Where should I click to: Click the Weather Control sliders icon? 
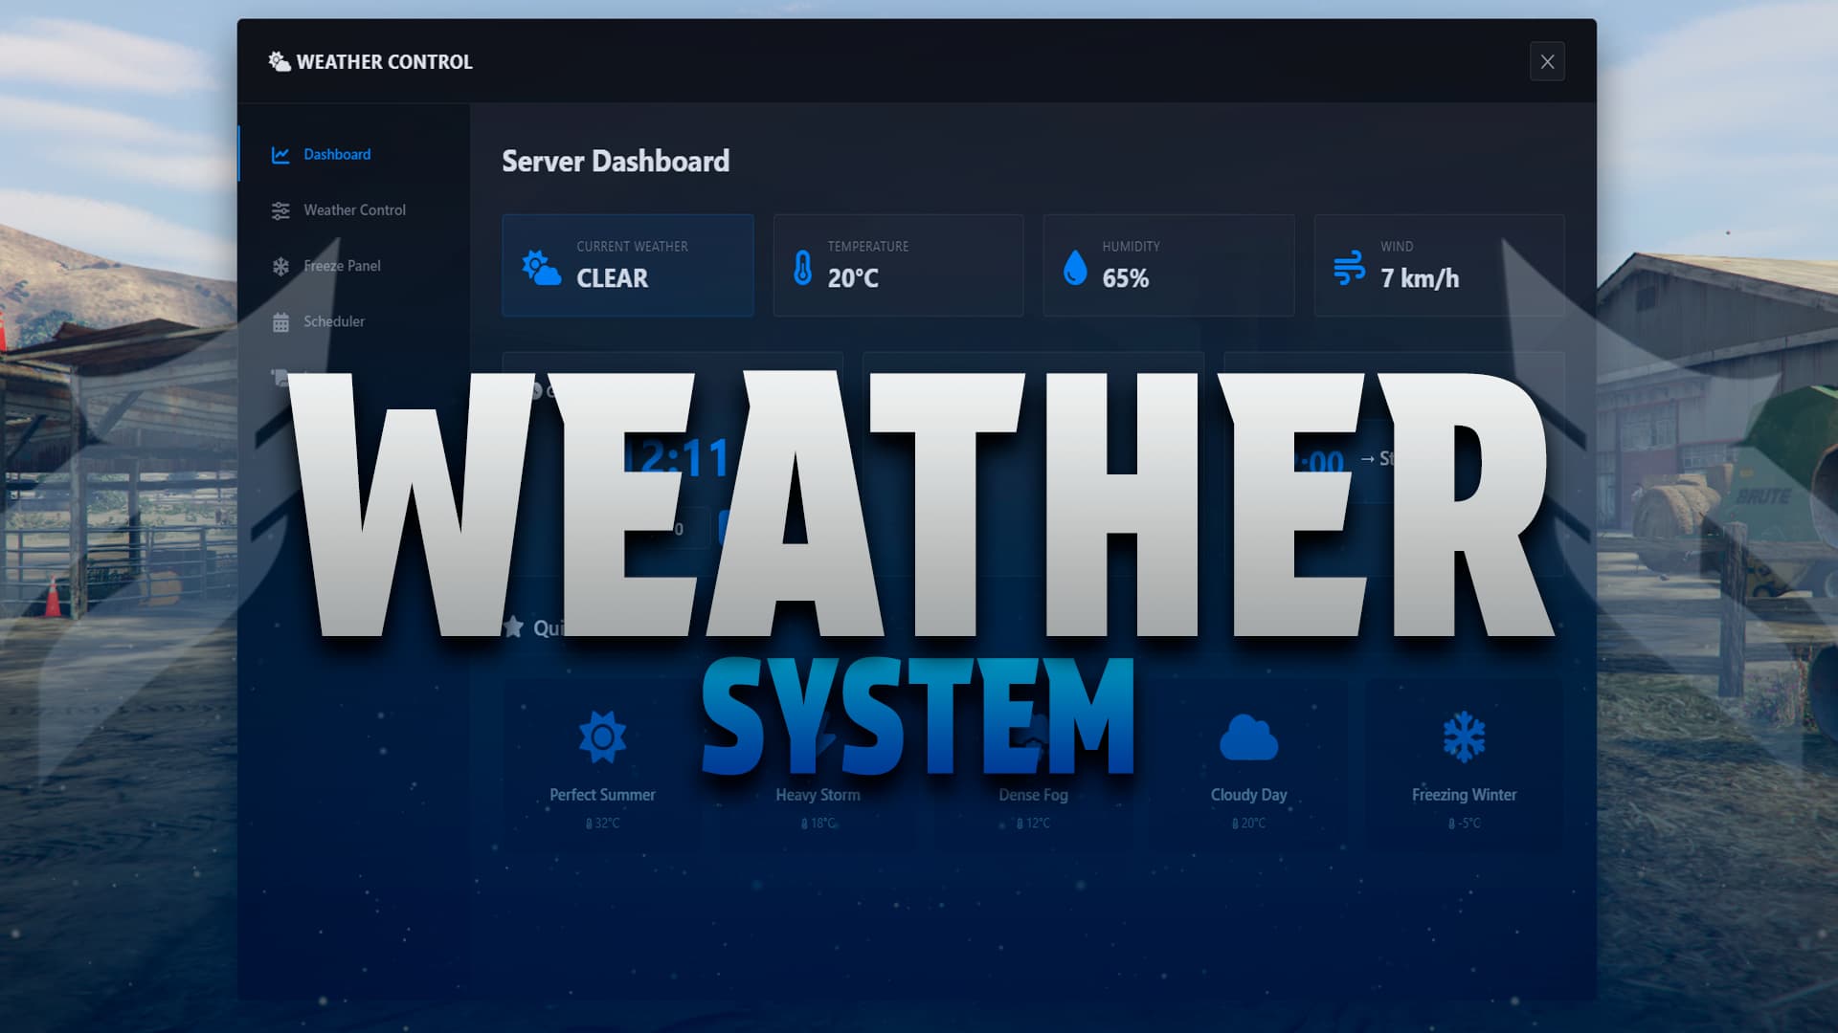coord(280,210)
